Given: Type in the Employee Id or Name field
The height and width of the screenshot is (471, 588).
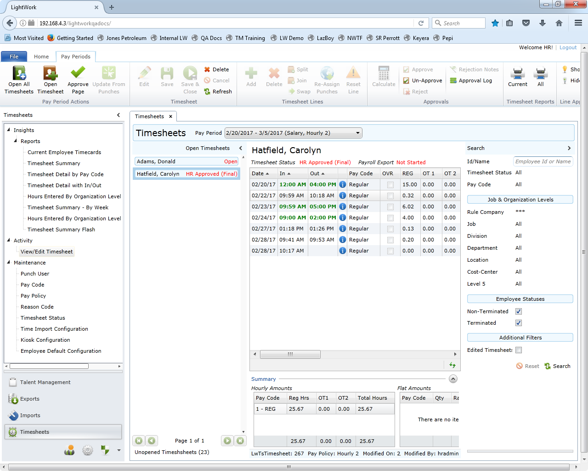Looking at the screenshot, I should pyautogui.click(x=543, y=161).
